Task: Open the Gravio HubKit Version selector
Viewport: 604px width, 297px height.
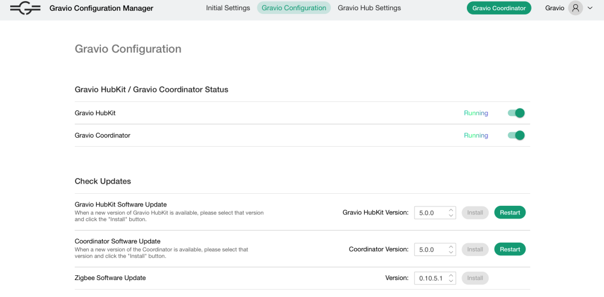Action: [430, 212]
